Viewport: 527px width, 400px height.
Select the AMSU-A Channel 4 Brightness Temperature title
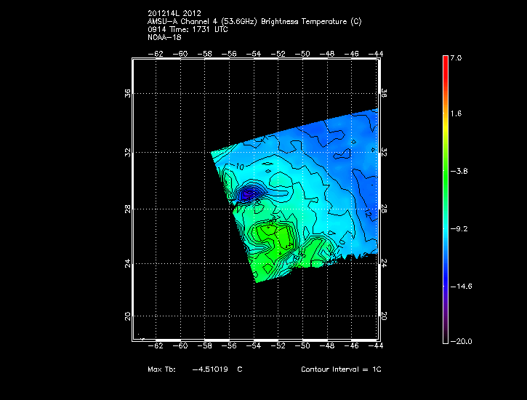[x=254, y=22]
